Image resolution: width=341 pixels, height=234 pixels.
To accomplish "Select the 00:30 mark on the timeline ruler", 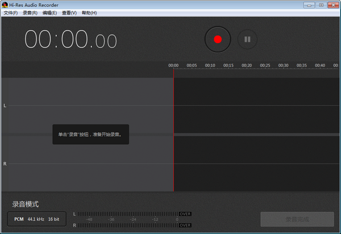I will [283, 65].
